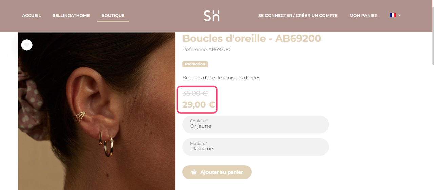Open the SellingAtHome menu item
The width and height of the screenshot is (434, 190).
coord(71,15)
